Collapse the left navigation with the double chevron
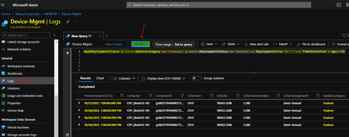Image resolution: width=349 pixels, height=137 pixels. tap(55, 35)
